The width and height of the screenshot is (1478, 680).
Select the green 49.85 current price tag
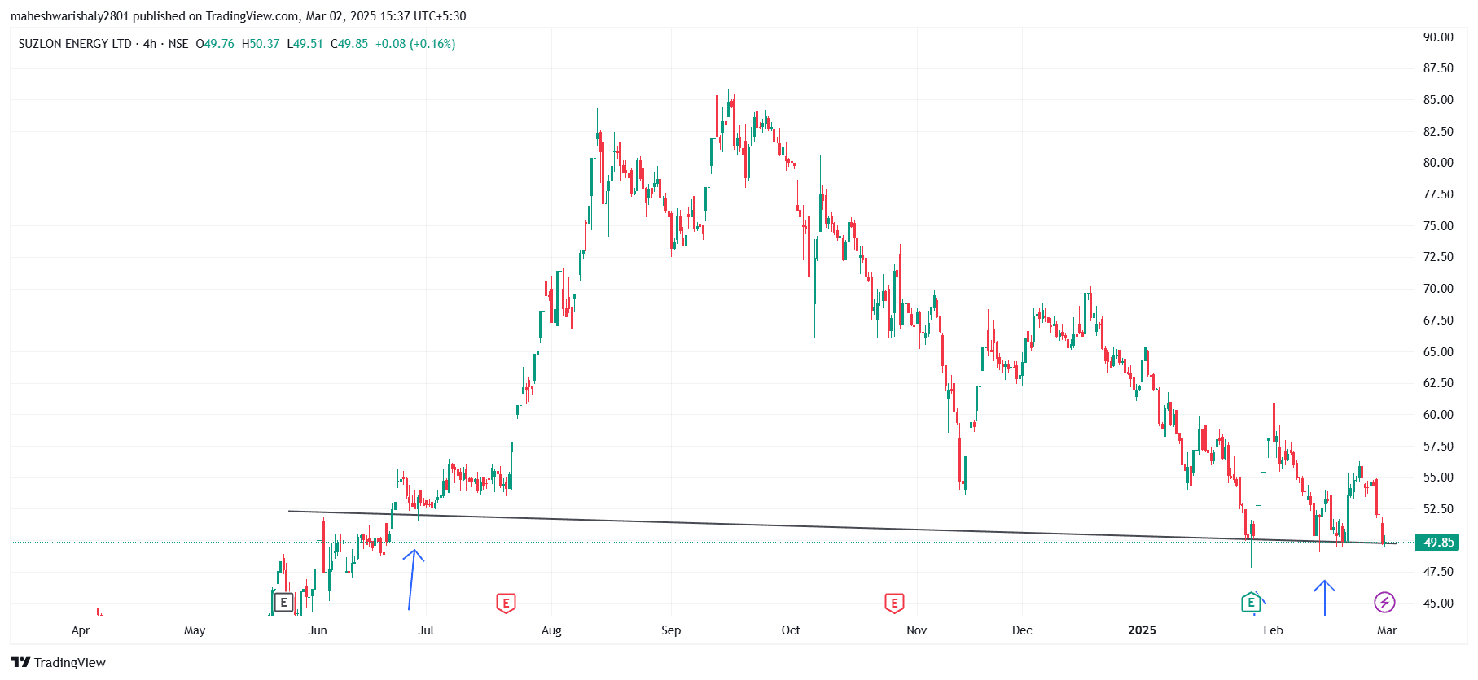pyautogui.click(x=1438, y=543)
